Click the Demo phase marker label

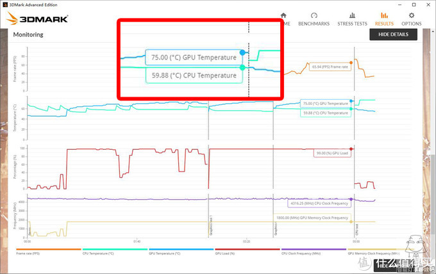pyautogui.click(x=29, y=232)
